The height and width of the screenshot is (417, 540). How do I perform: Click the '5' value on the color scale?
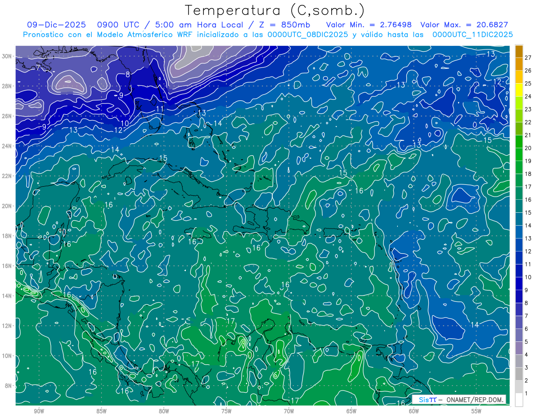pyautogui.click(x=526, y=342)
